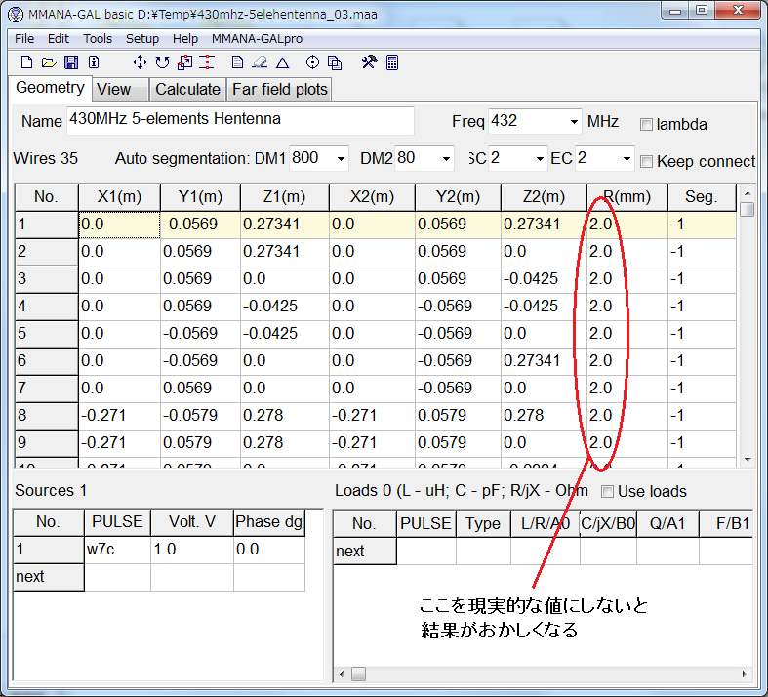Click the antenna Name text field
The height and width of the screenshot is (697, 768).
[239, 120]
